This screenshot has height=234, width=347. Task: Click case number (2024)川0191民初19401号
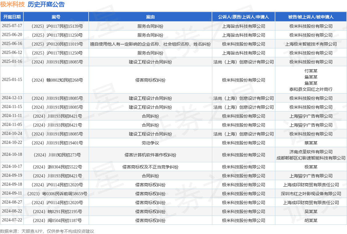(56, 143)
